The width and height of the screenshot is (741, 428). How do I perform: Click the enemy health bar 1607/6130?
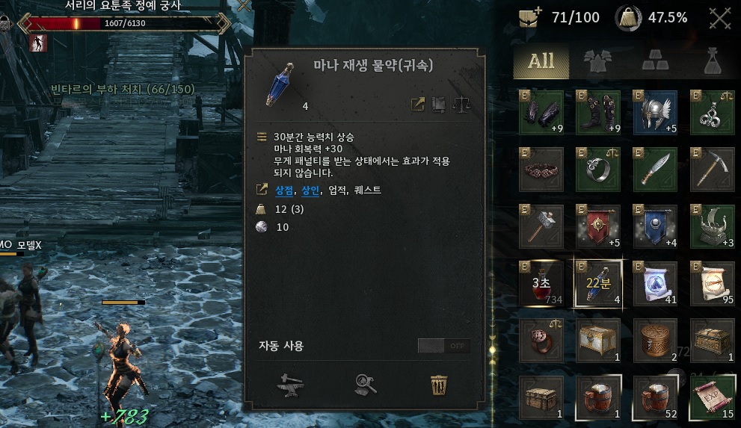(x=125, y=23)
